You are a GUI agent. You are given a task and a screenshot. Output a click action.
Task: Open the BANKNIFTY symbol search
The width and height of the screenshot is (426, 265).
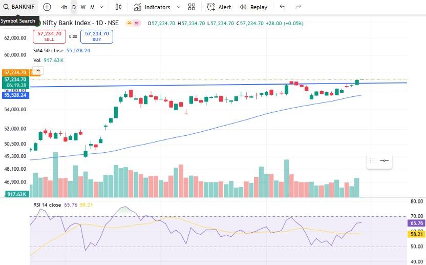pyautogui.click(x=19, y=7)
